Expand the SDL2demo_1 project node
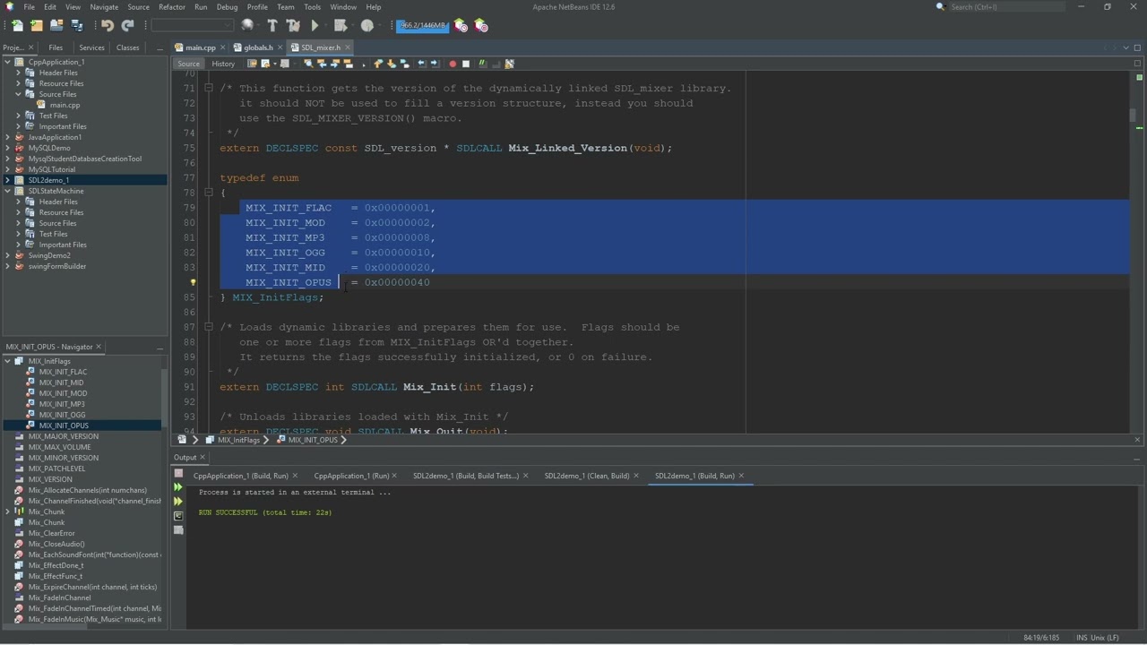 (8, 180)
